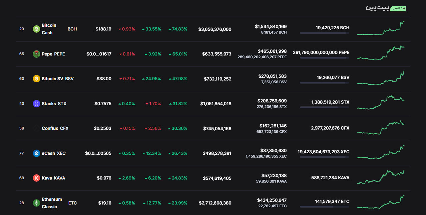Click the eCash XEC icon
The image size is (426, 215).
click(x=36, y=153)
